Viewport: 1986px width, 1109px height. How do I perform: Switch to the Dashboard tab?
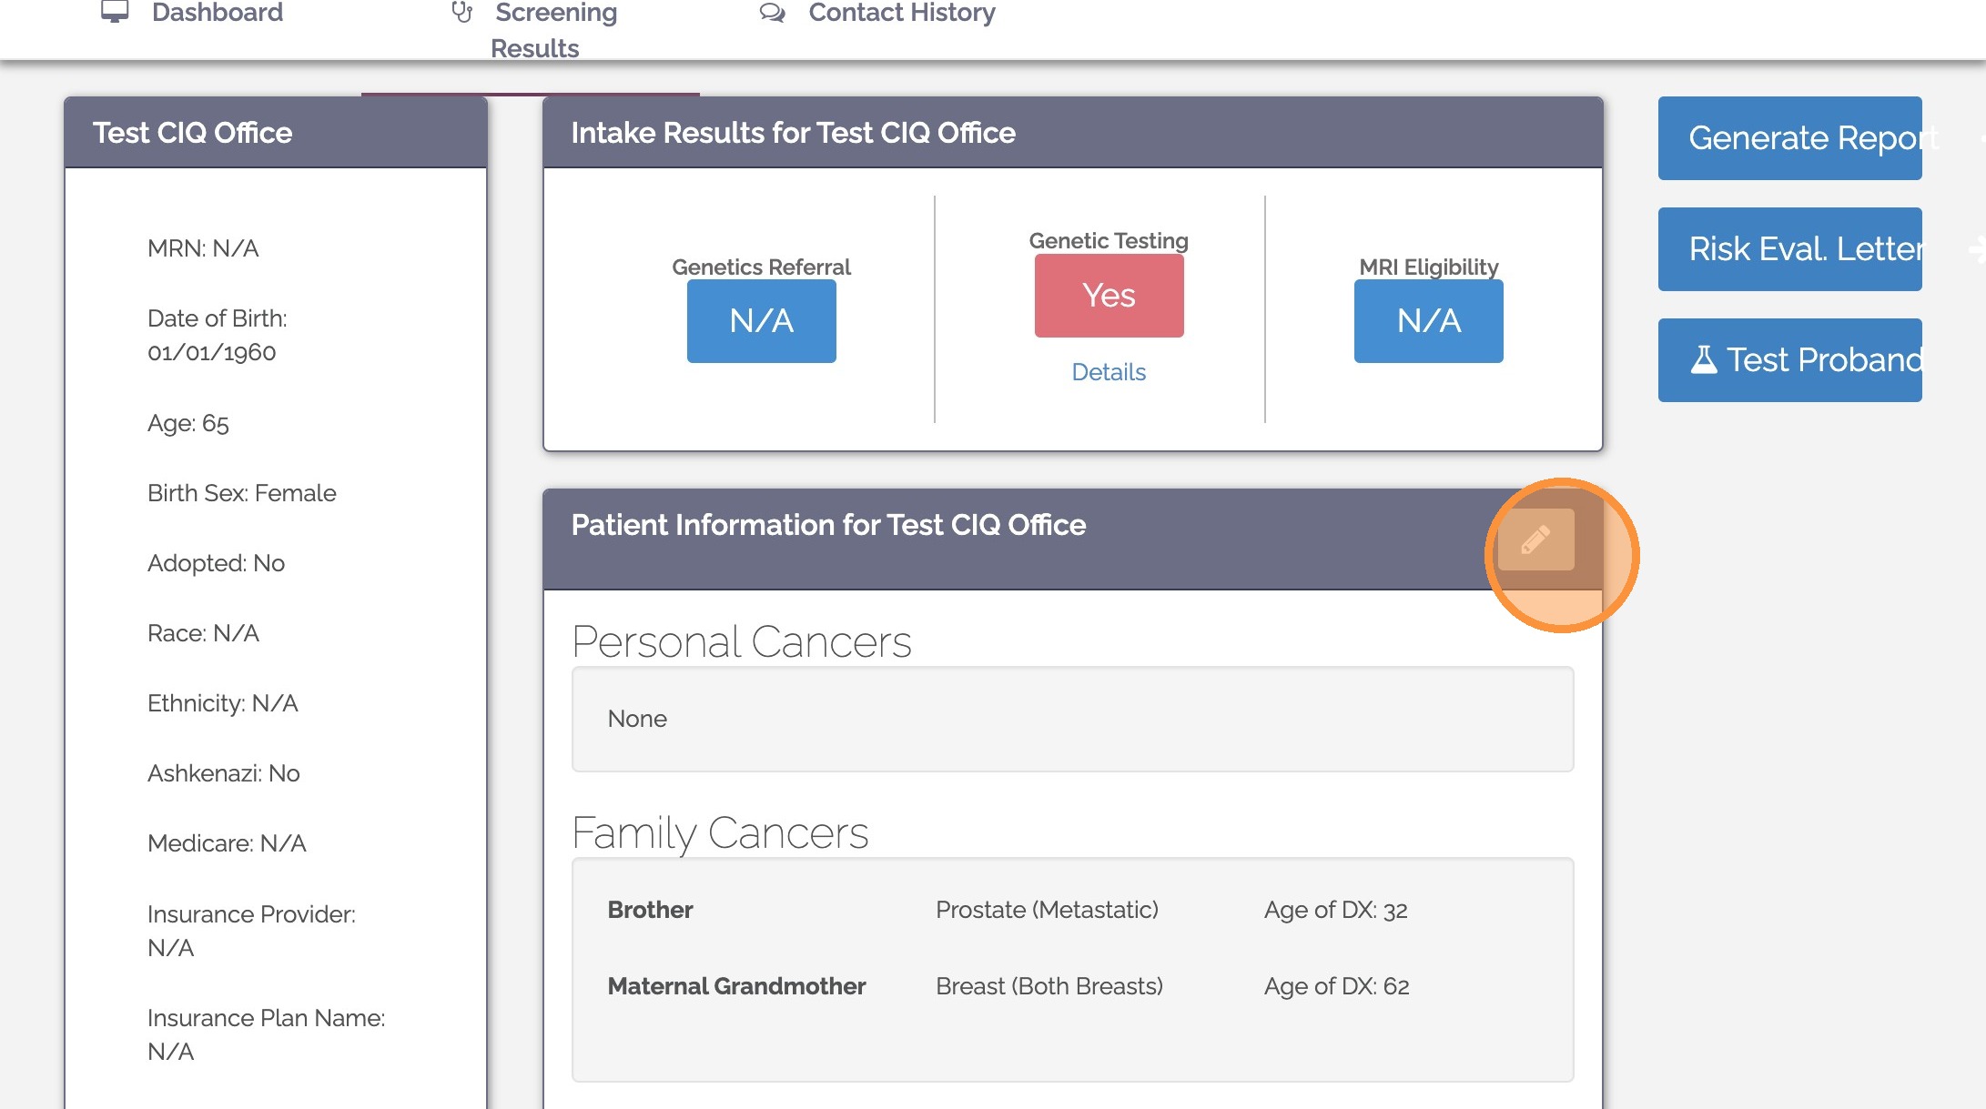click(x=218, y=12)
